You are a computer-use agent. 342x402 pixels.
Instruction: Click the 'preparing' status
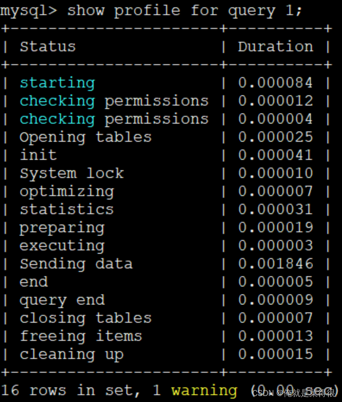pos(62,228)
